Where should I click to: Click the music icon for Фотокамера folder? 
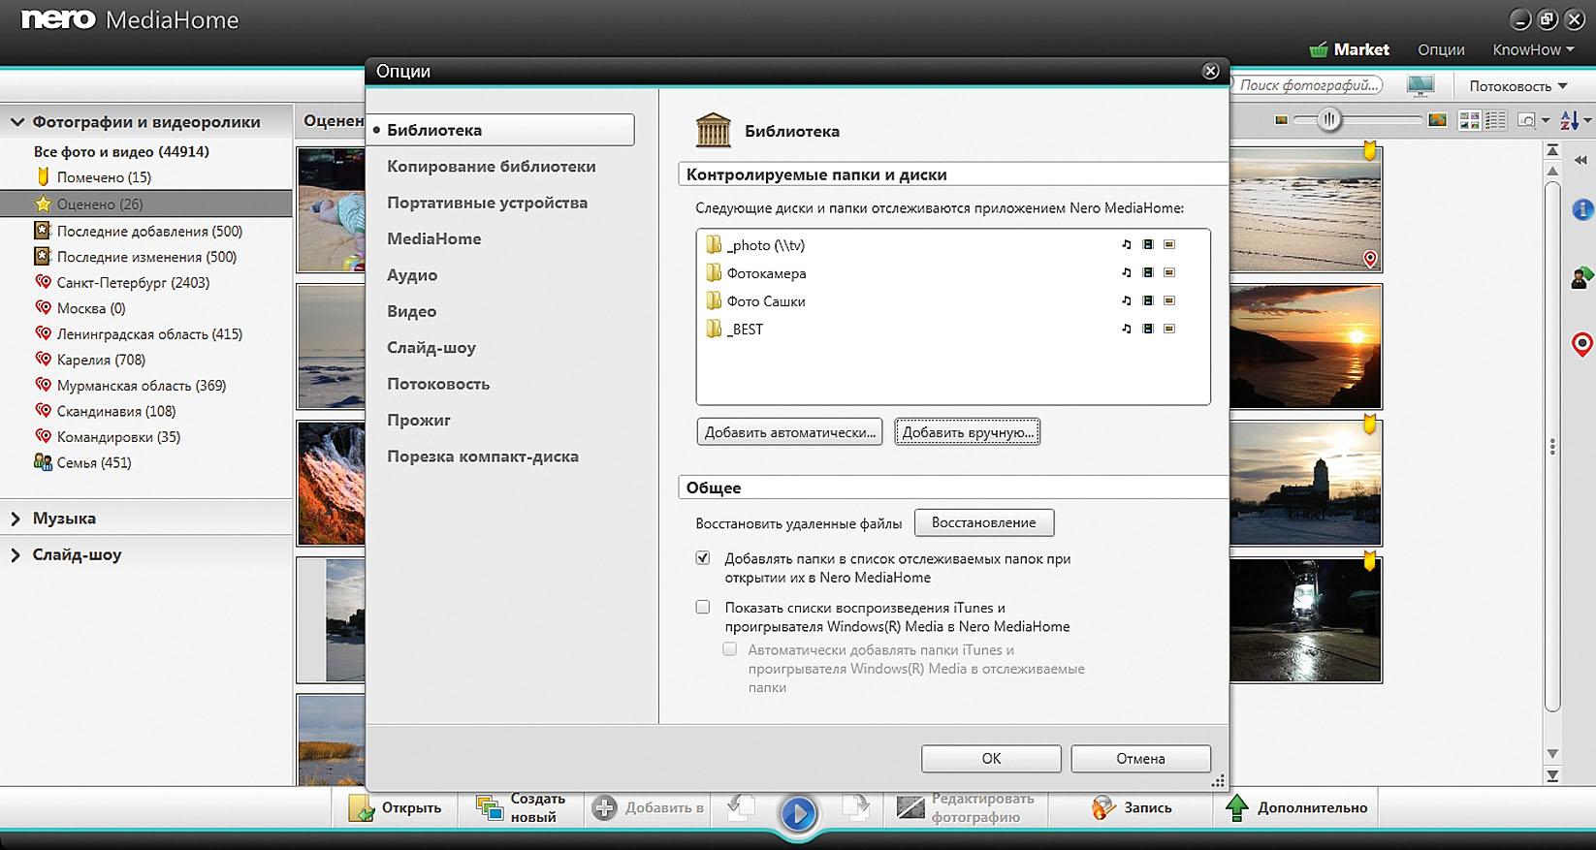point(1126,273)
